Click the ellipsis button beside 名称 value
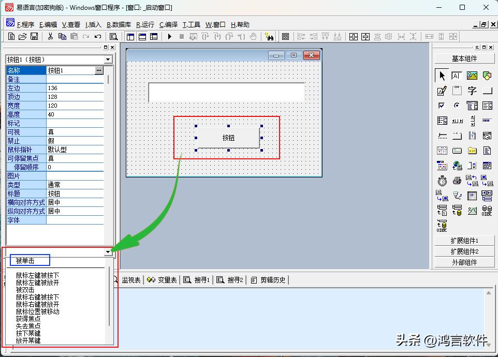Image resolution: width=498 pixels, height=357 pixels. pyautogui.click(x=99, y=70)
